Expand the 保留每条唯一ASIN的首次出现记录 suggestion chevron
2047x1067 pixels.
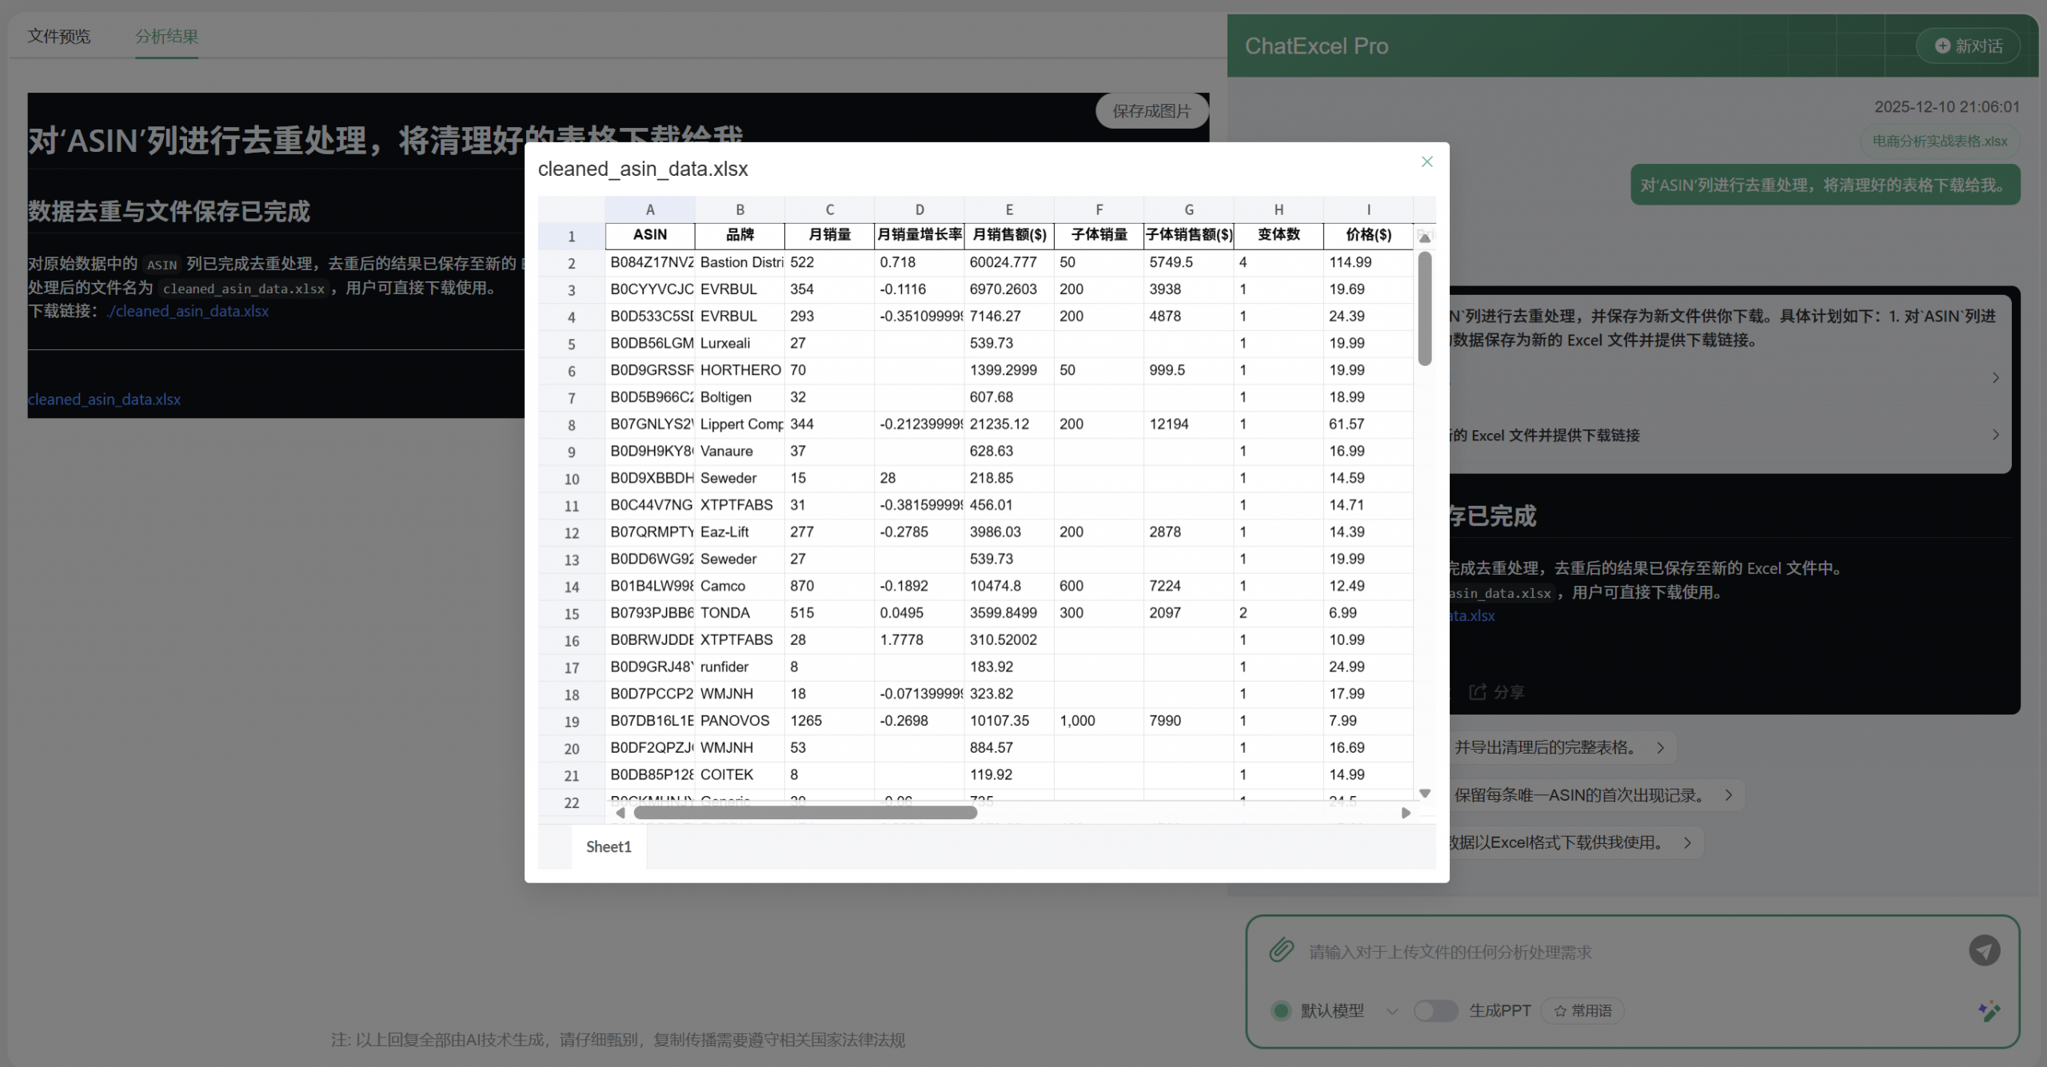(1727, 794)
